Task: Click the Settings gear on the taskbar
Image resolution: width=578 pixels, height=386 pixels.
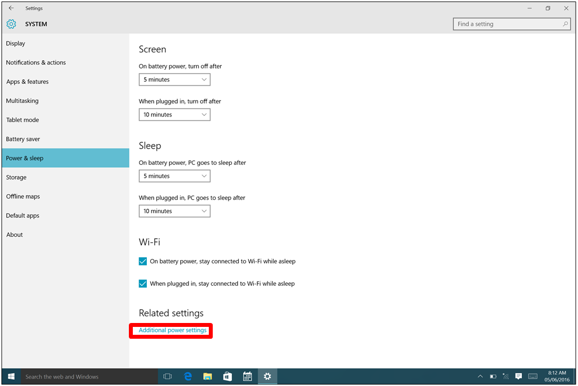Action: (x=267, y=376)
